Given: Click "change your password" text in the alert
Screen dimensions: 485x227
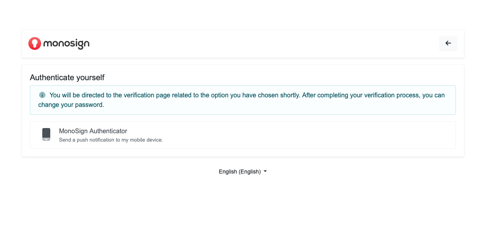Looking at the screenshot, I should [71, 105].
